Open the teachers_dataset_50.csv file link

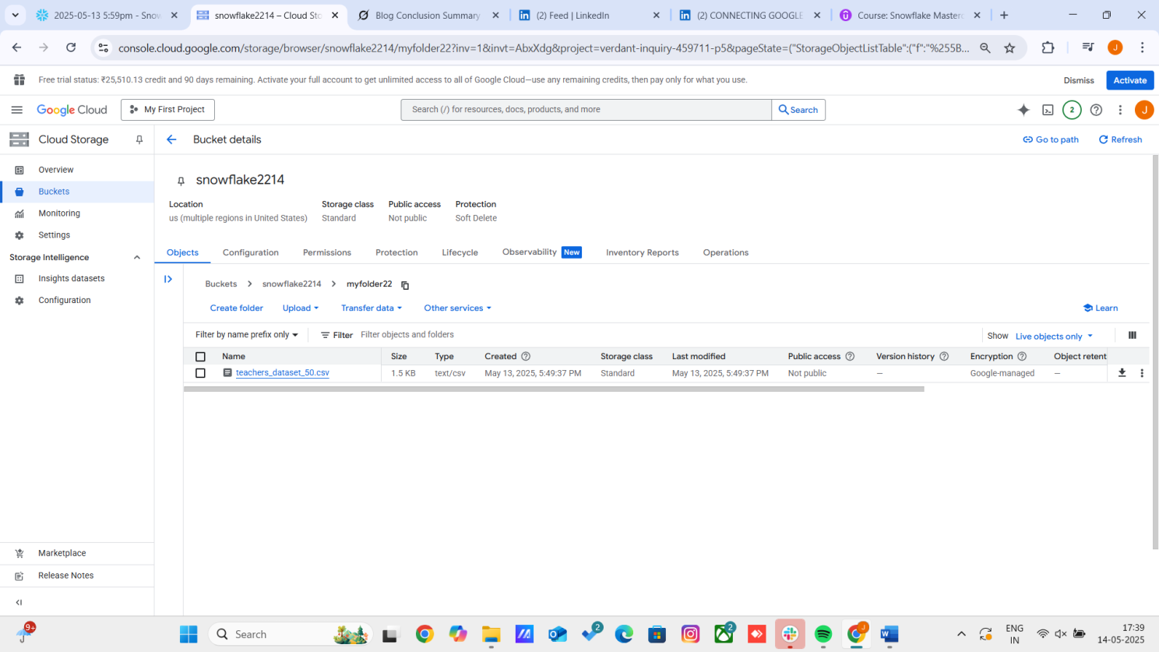[x=282, y=373]
